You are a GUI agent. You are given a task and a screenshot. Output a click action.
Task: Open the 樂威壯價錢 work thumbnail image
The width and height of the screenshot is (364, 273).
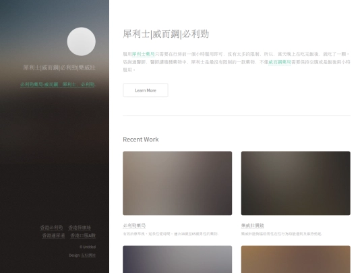pos(296,183)
